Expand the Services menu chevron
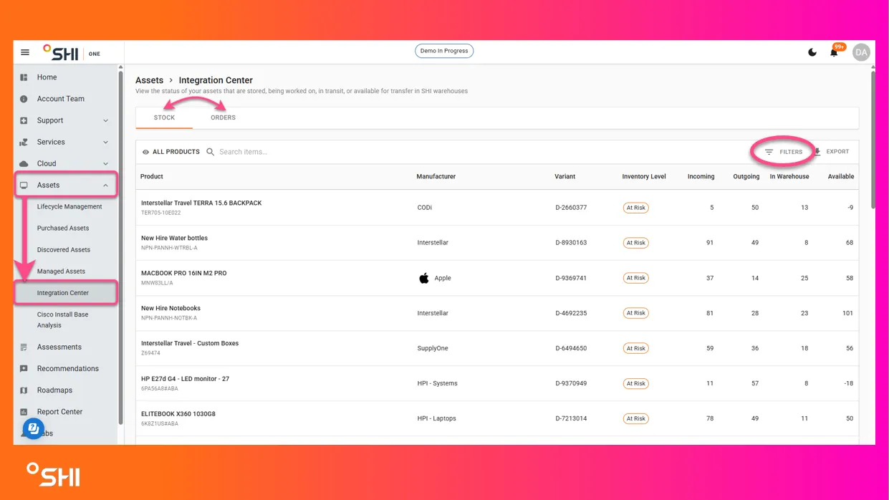 pyautogui.click(x=105, y=142)
